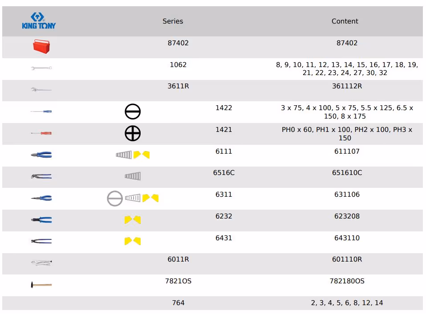Click the yellow cutter symbol in row 6232
The height and width of the screenshot is (314, 426).
(x=133, y=219)
